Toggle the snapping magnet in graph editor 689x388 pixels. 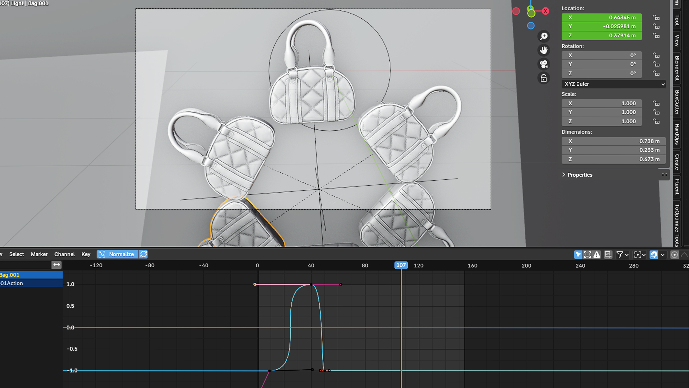pyautogui.click(x=654, y=255)
